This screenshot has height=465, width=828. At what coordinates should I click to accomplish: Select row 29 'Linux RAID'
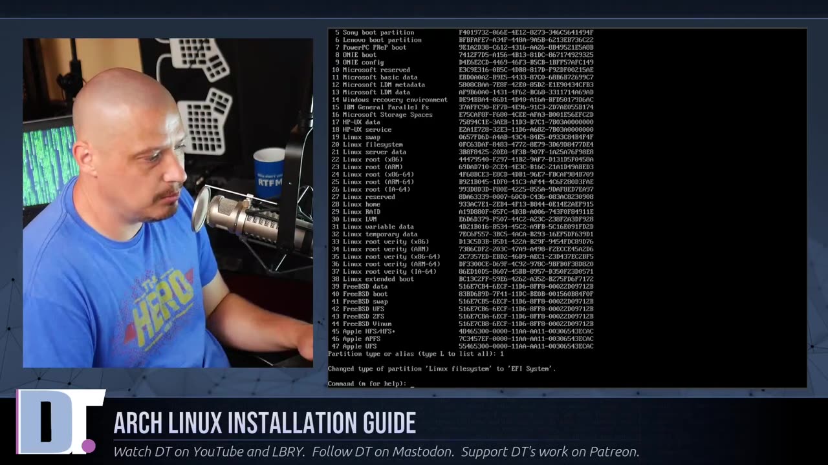click(463, 212)
